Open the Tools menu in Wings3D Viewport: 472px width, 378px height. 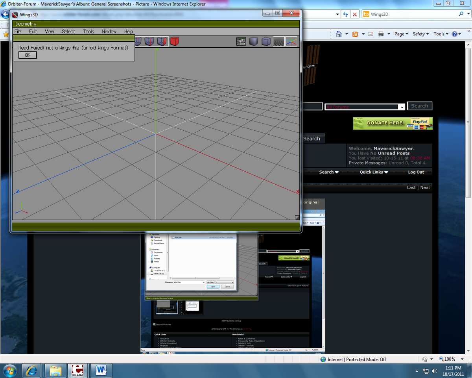88,31
